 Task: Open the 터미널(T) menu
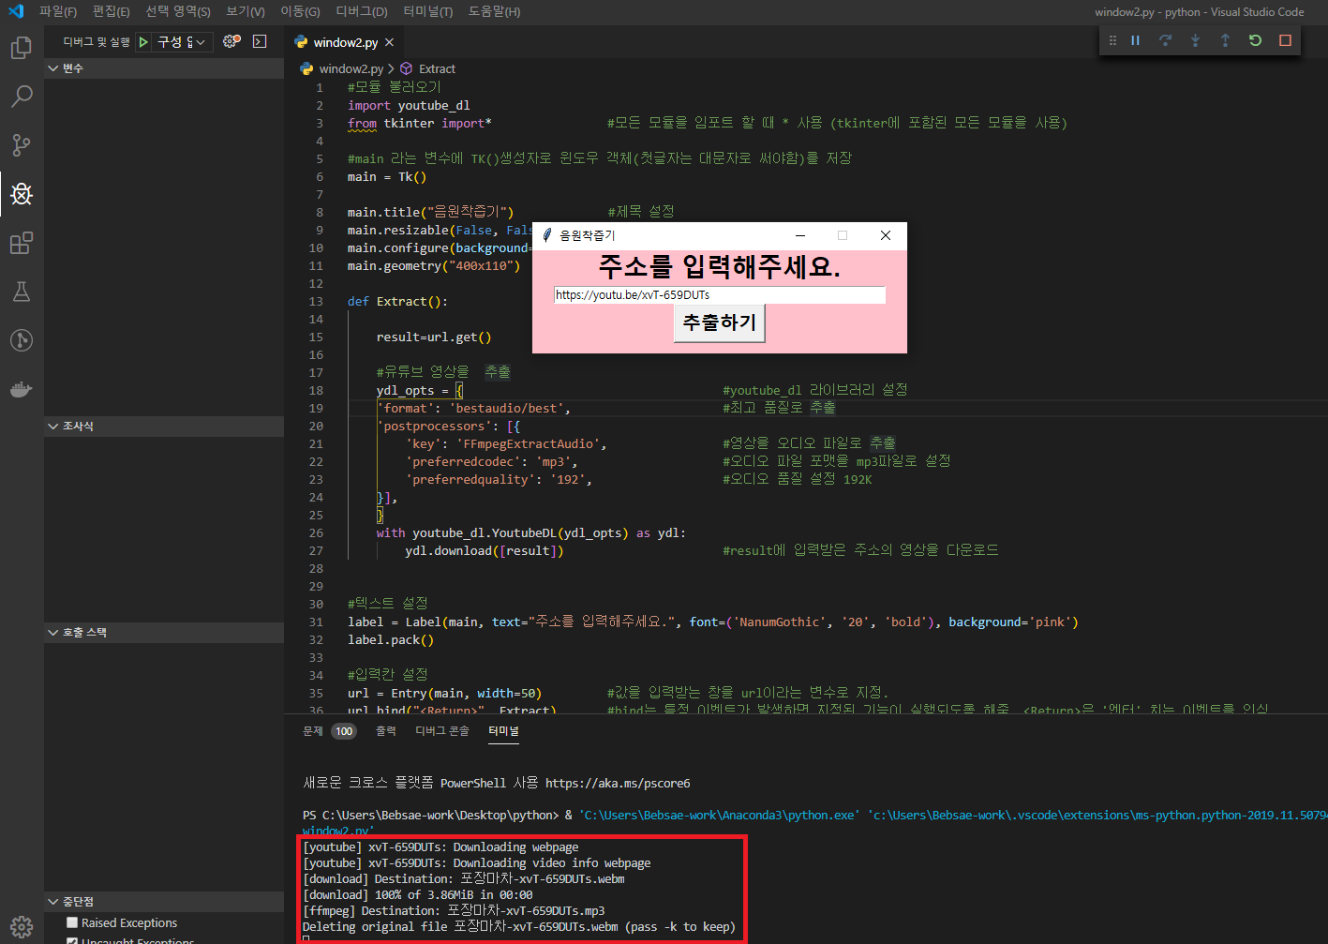tap(428, 11)
